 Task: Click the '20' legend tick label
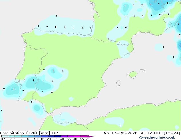coord(49,139)
